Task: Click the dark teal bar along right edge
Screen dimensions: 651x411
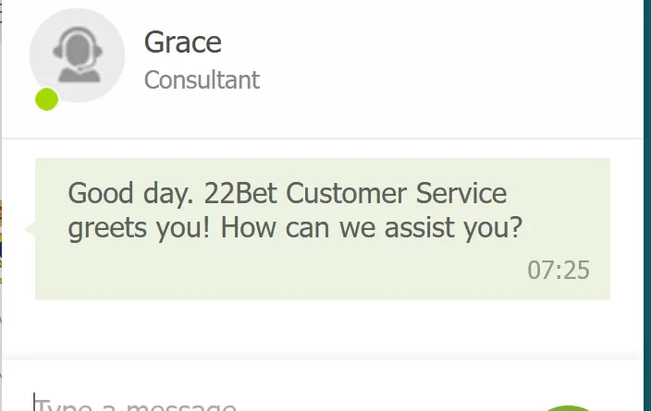Action: [647, 205]
